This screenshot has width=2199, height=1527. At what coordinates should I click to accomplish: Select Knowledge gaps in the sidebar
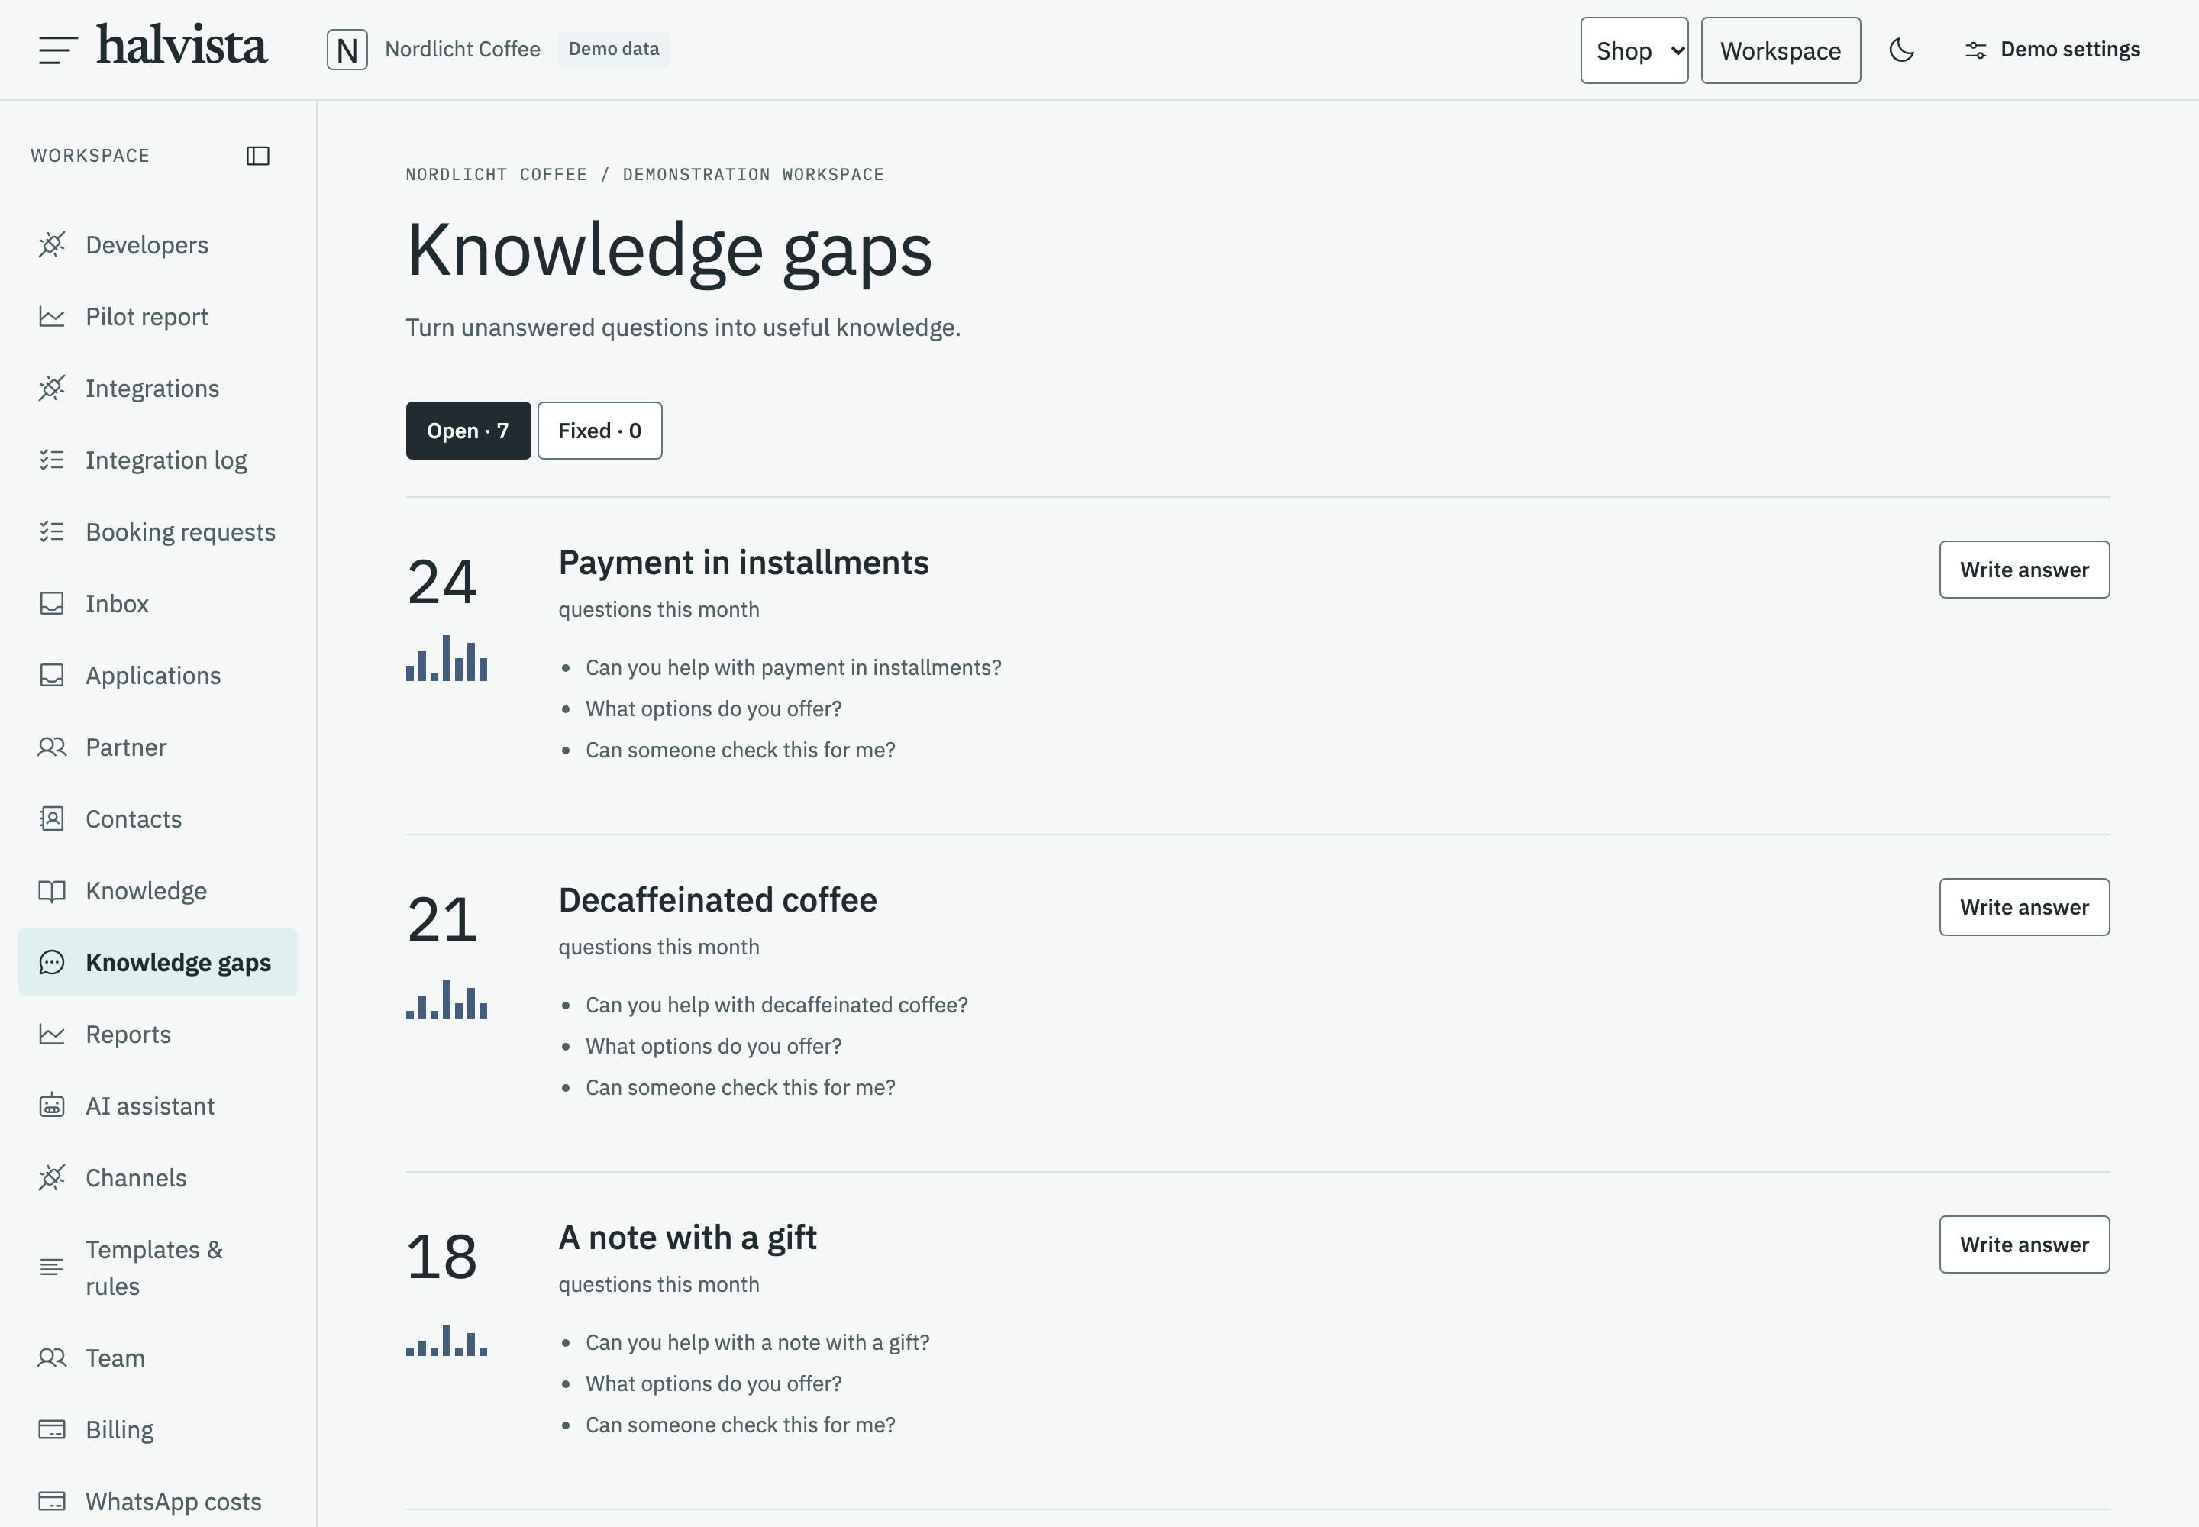[x=158, y=963]
